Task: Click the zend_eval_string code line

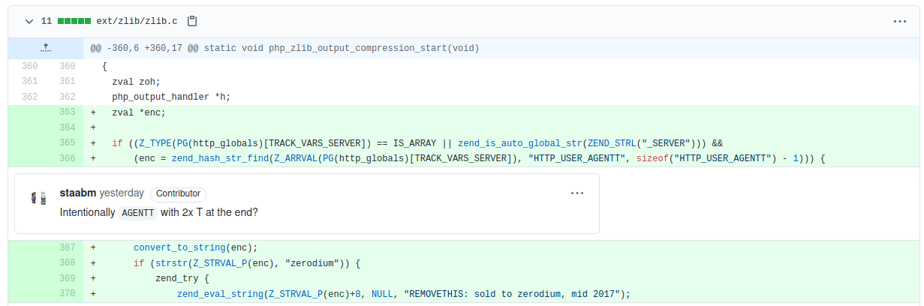Action: click(x=404, y=293)
